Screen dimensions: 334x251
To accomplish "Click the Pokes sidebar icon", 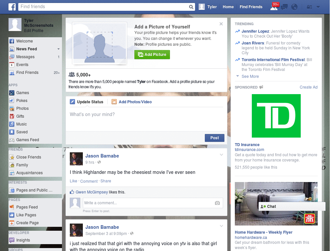I will click(x=12, y=101).
